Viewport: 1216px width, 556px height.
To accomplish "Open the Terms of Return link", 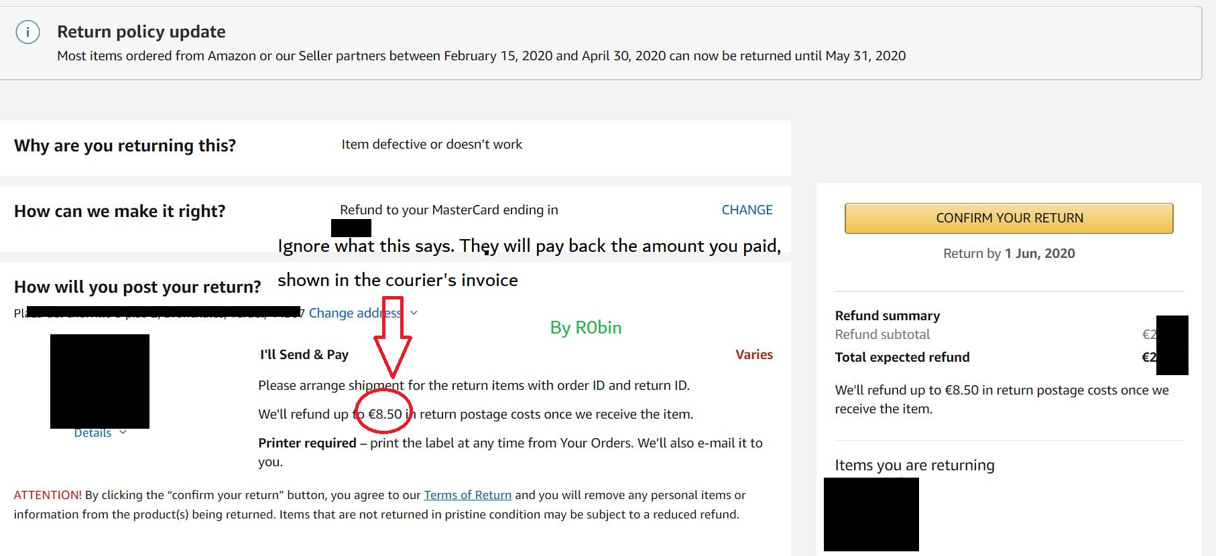I will click(x=467, y=495).
